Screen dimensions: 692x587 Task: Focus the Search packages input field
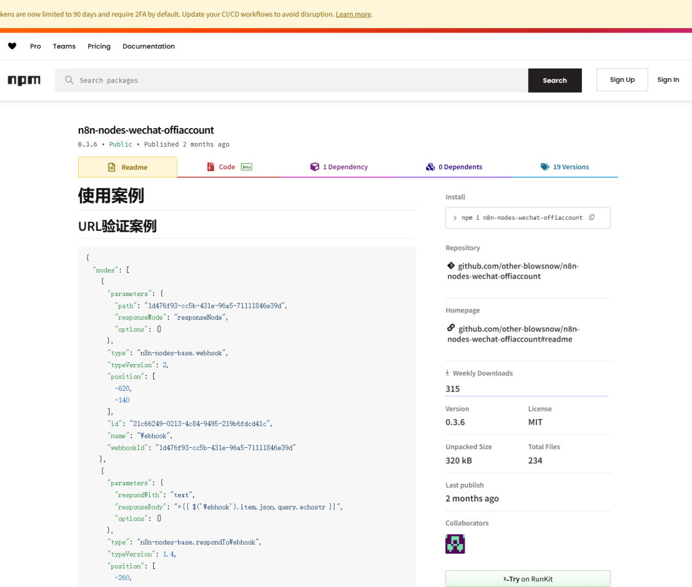(295, 81)
